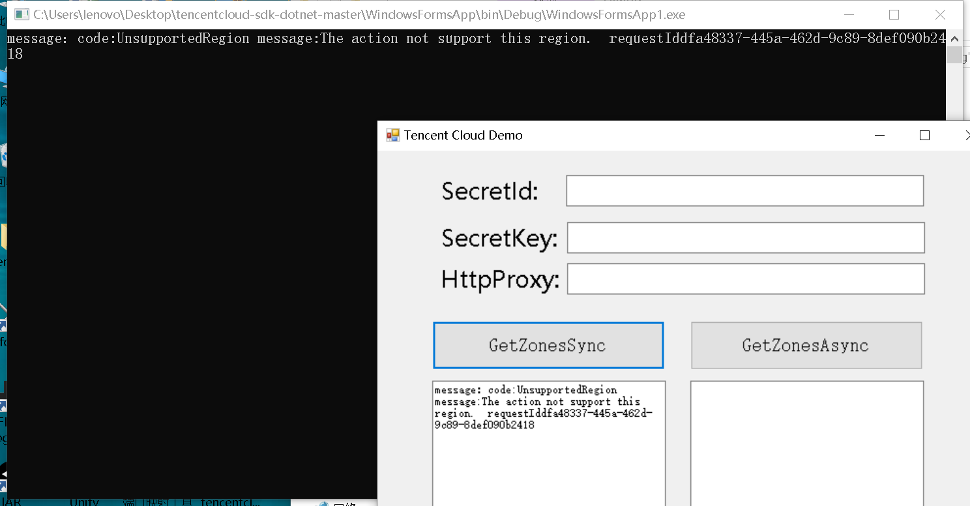The height and width of the screenshot is (506, 970).
Task: Click the HttpProxy label
Action: [x=500, y=280]
